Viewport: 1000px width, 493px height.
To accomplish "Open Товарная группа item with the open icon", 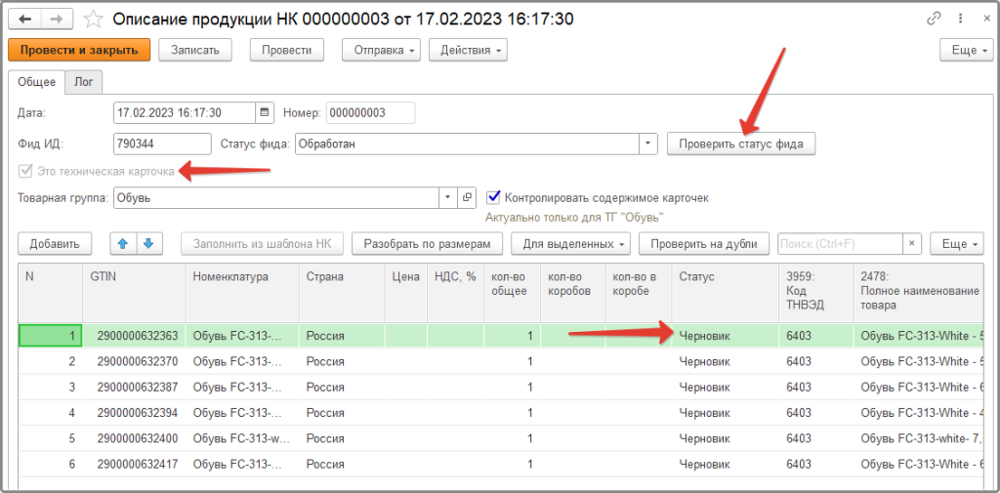I will [467, 198].
